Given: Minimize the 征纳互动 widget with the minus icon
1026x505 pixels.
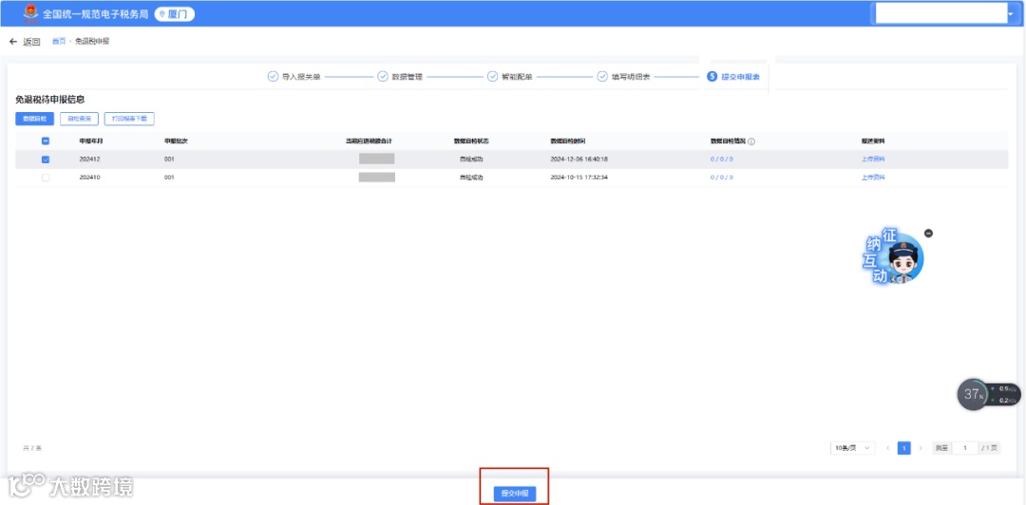Looking at the screenshot, I should click(928, 234).
